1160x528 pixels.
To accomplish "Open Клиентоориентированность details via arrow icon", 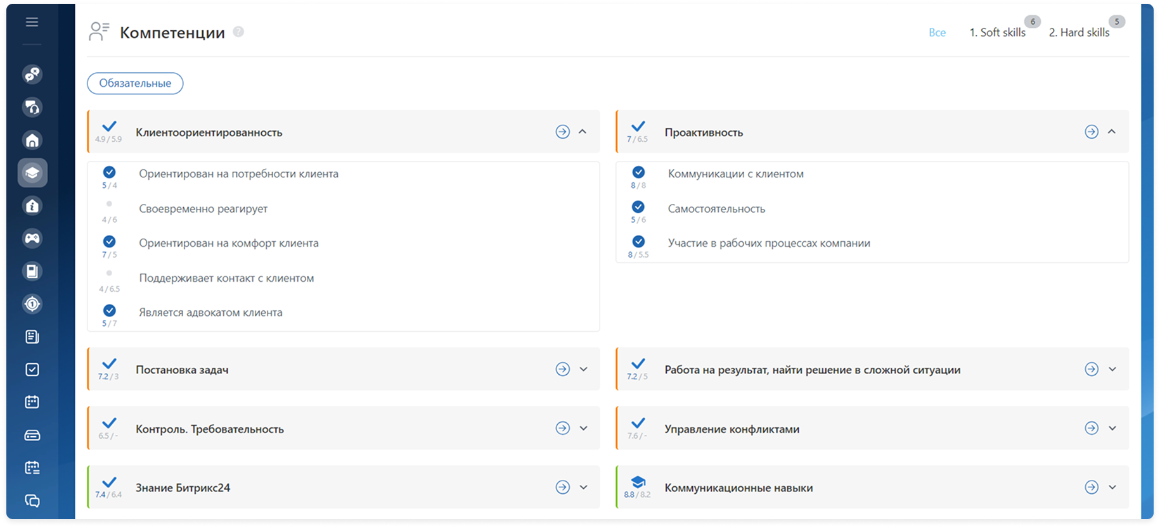I will click(562, 132).
